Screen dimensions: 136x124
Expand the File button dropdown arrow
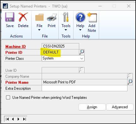(x=39, y=30)
